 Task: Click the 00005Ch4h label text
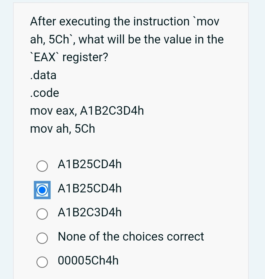click(88, 261)
